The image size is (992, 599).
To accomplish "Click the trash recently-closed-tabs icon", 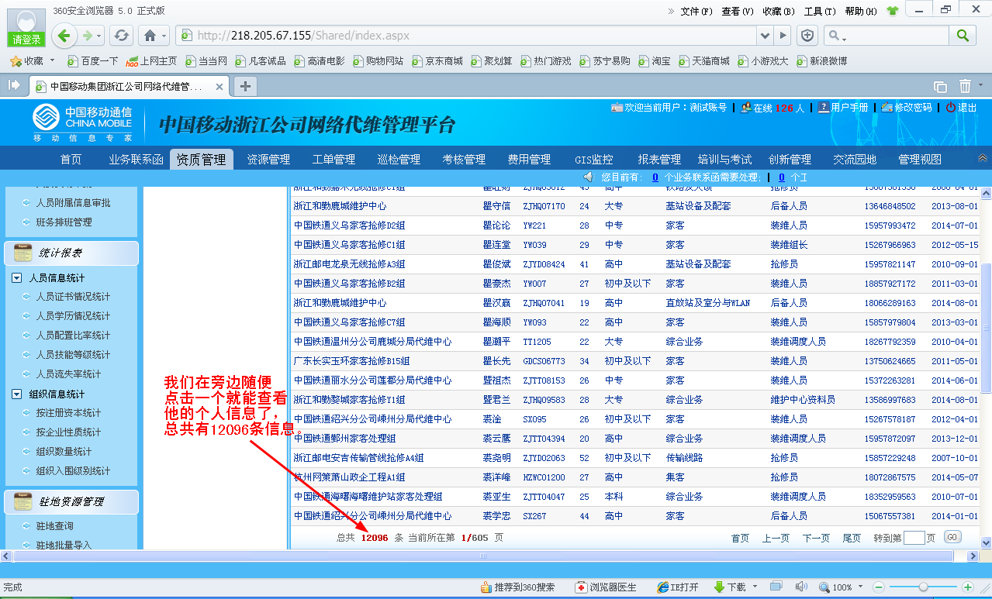I will pos(965,86).
